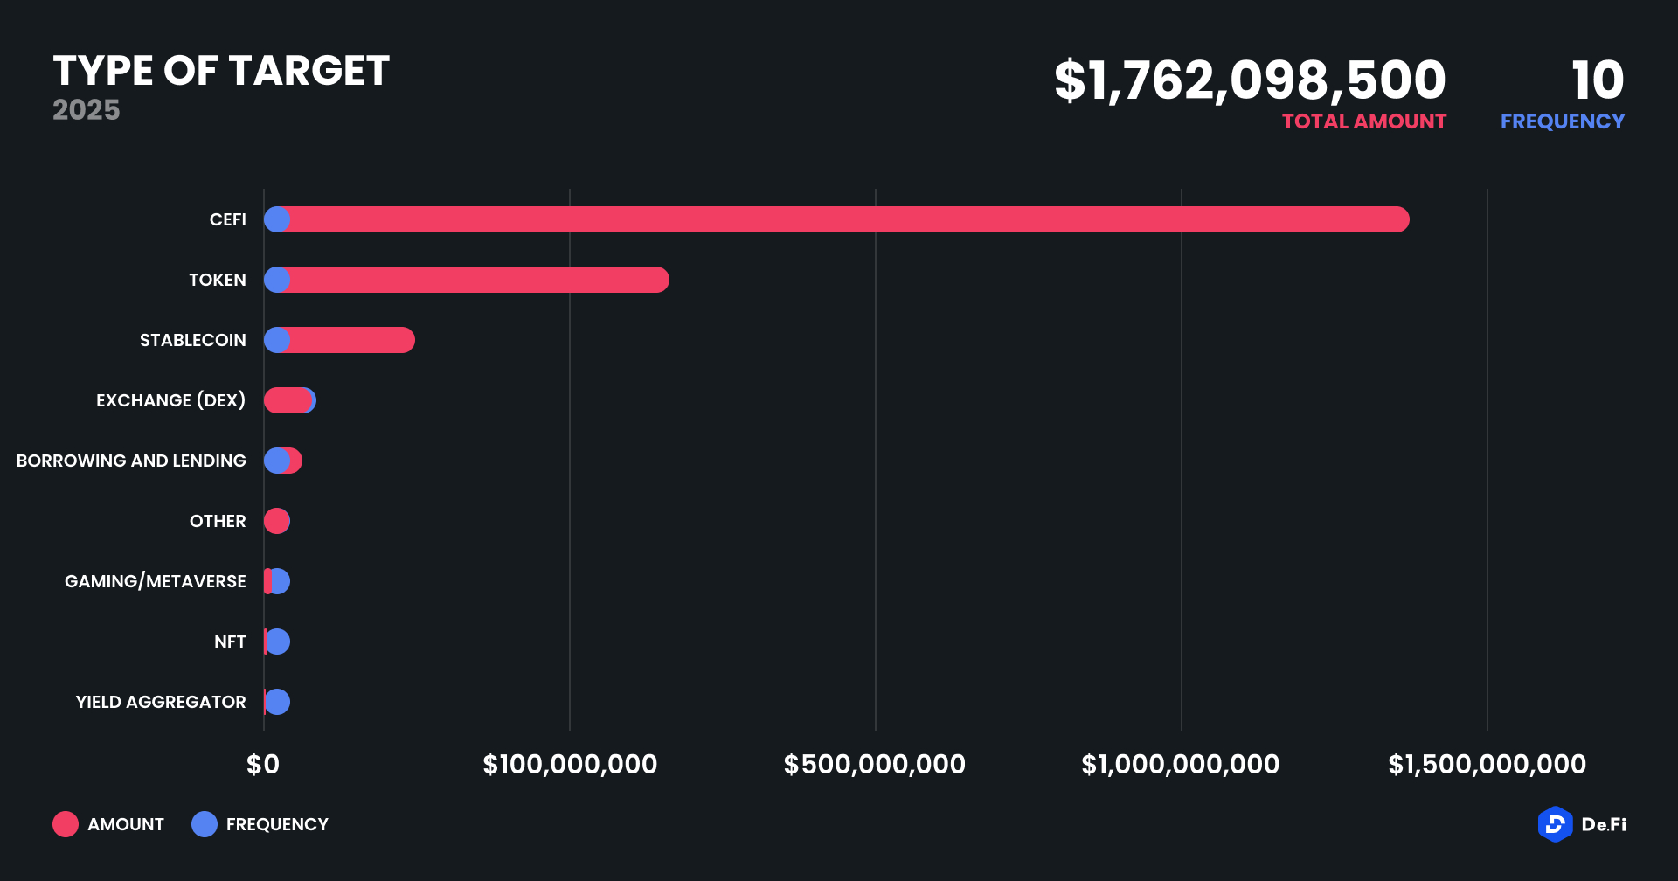Click the TYPE OF TARGET title
Screen dimensions: 1678x881
click(x=221, y=71)
